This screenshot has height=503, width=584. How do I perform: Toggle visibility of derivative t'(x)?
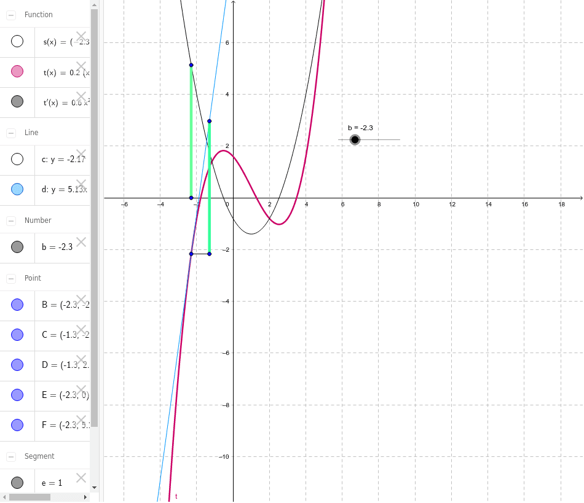(17, 101)
